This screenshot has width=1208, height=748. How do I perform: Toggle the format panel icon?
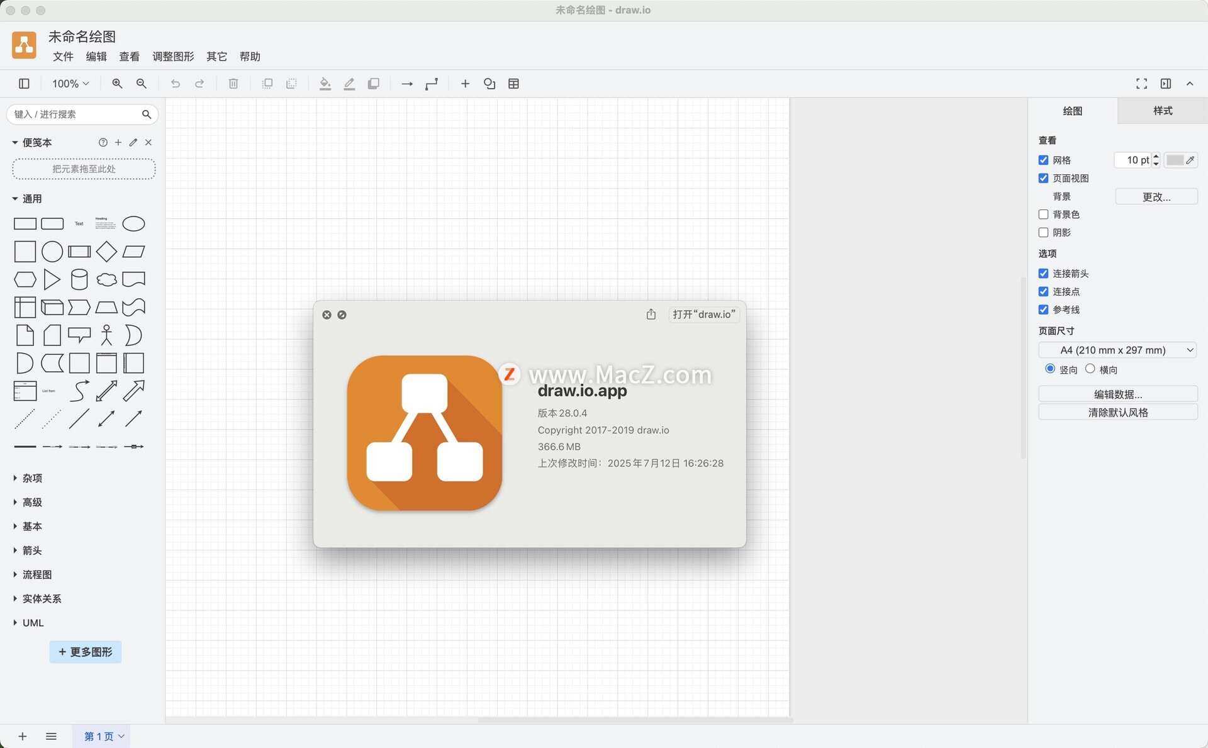coord(1166,84)
